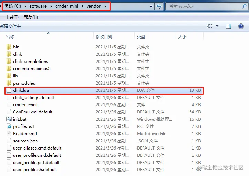The width and height of the screenshot is (249, 176).
Task: Toggle the preview pane icon
Action: click(x=229, y=26)
